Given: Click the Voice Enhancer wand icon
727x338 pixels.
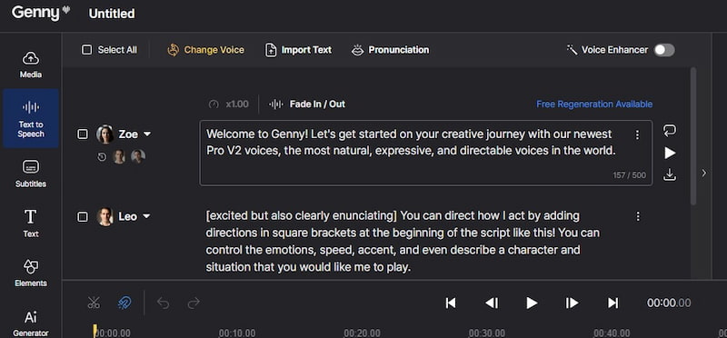Looking at the screenshot, I should 572,50.
